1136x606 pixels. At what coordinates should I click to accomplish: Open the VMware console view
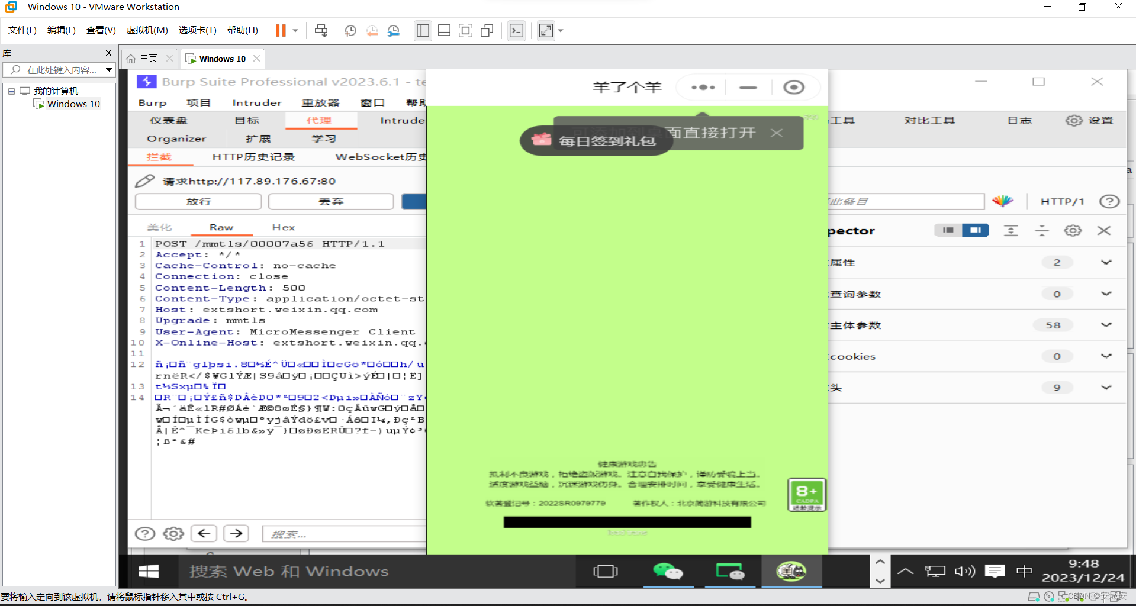click(x=517, y=31)
